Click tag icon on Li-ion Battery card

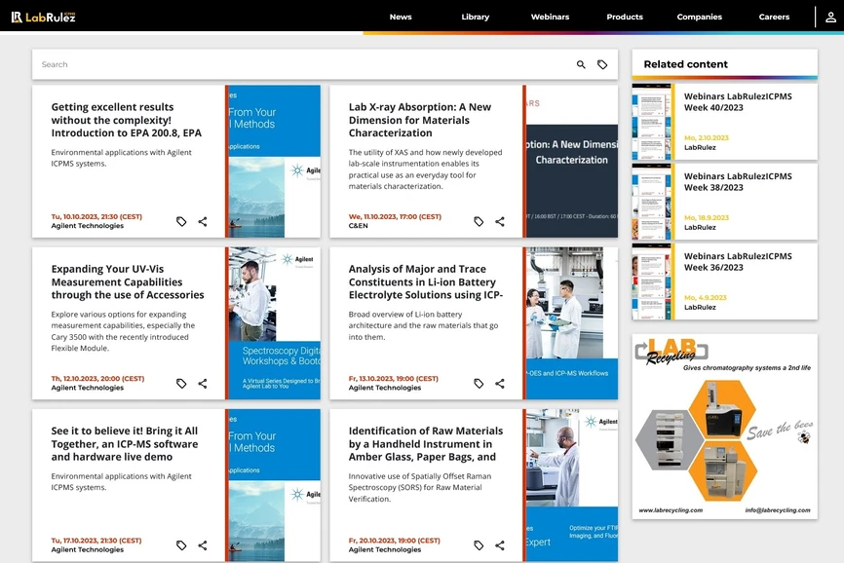(479, 384)
